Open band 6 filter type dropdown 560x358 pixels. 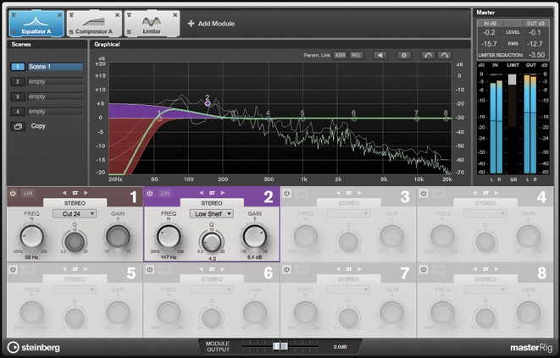(x=212, y=289)
